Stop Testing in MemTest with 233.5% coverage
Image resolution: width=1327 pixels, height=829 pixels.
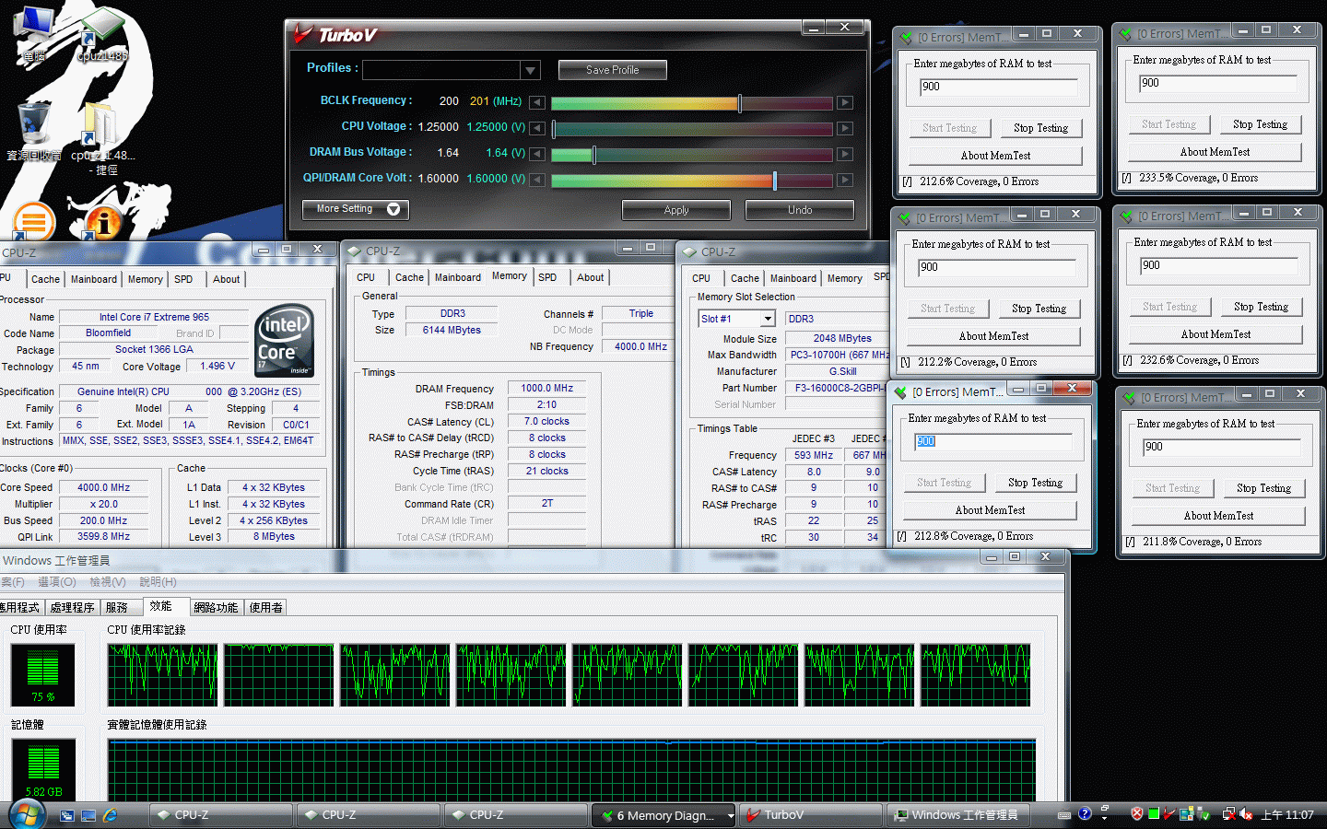point(1260,124)
